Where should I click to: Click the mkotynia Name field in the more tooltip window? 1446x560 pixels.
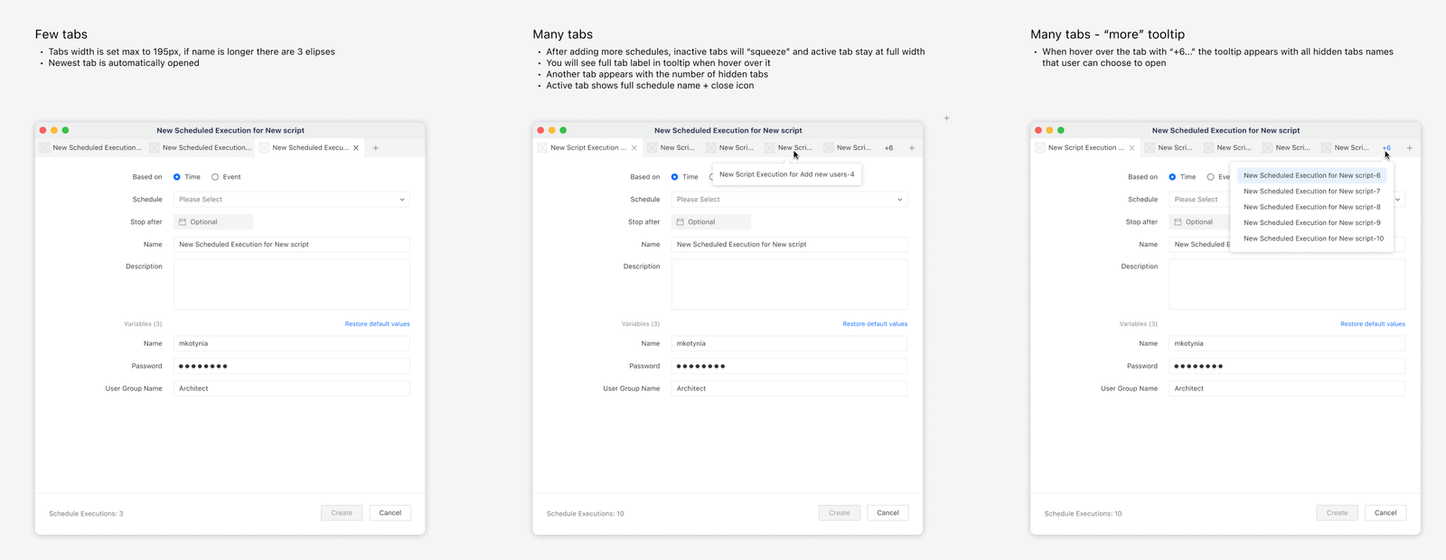(1287, 344)
